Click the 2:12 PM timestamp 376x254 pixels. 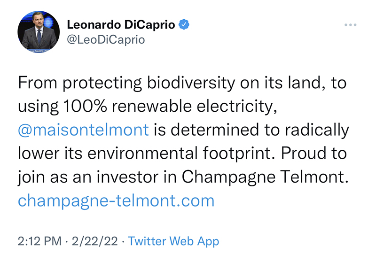click(39, 241)
